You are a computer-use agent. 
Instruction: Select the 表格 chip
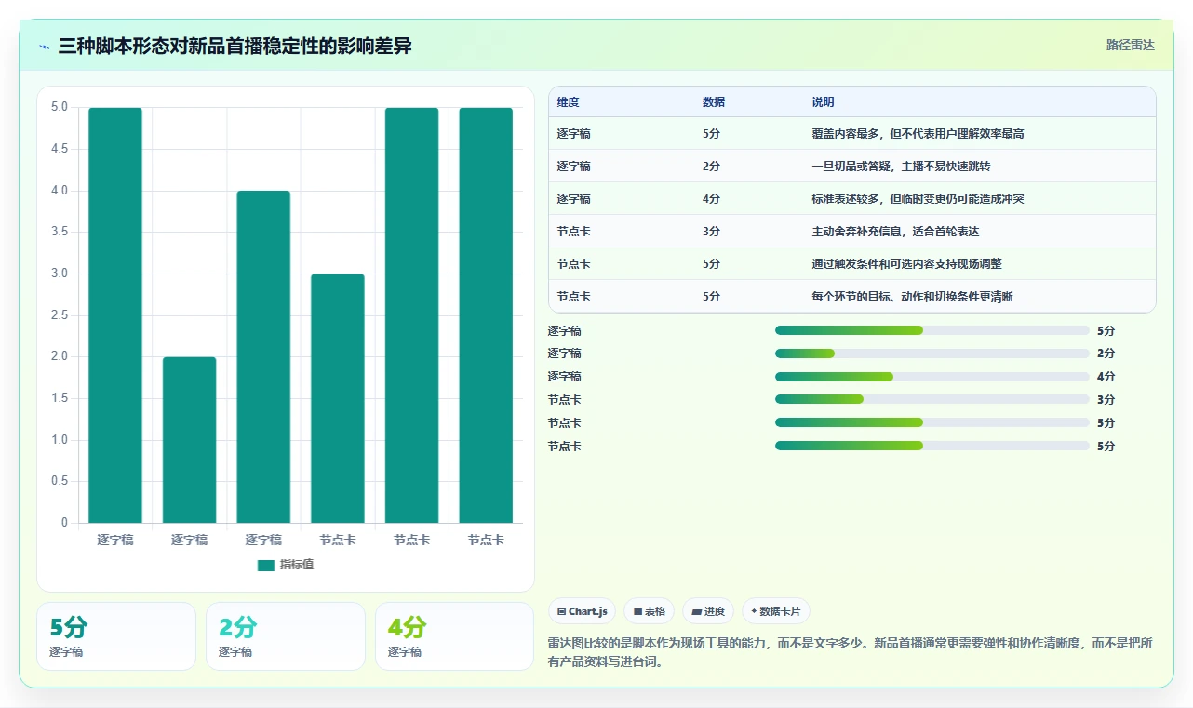[649, 611]
